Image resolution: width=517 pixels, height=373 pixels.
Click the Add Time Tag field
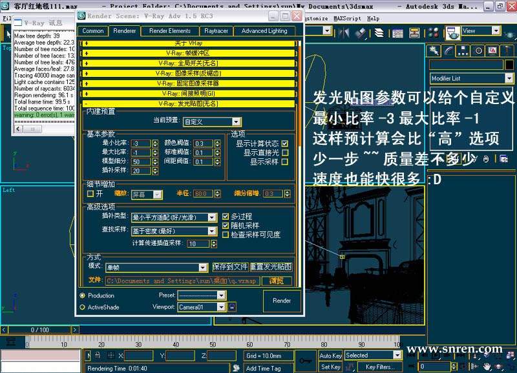(268, 368)
